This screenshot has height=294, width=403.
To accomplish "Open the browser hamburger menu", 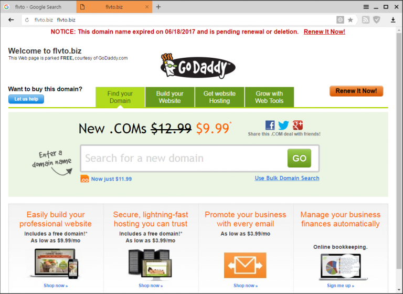I will (366, 7).
